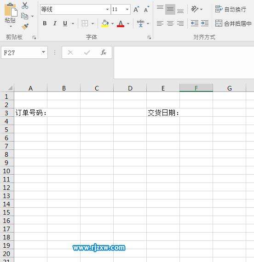Open the text orientation dropdown arrow
Image resolution: width=254 pixels, height=262 pixels.
(x=201, y=9)
